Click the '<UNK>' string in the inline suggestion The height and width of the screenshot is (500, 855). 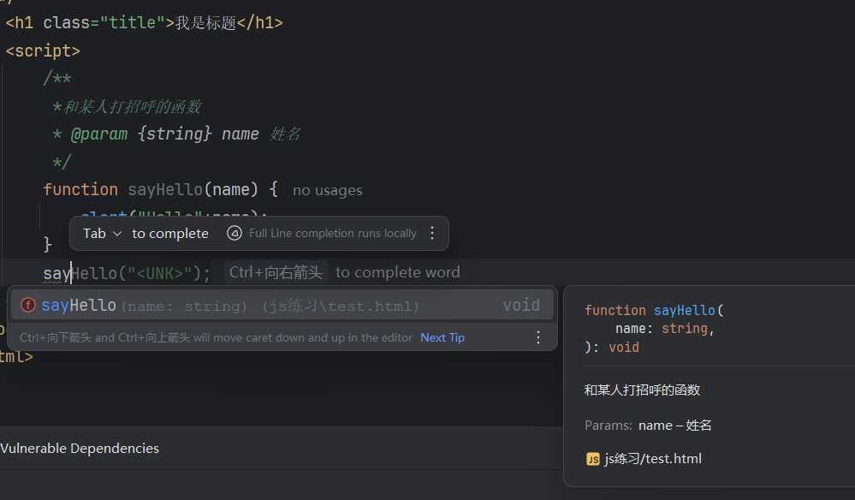tap(160, 273)
